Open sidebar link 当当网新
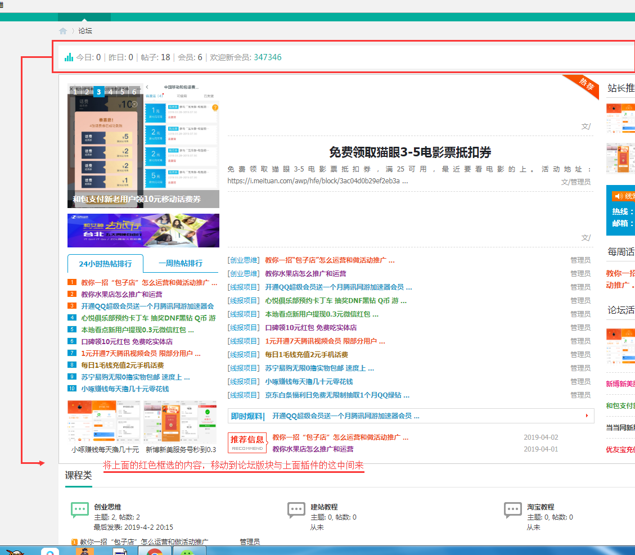635x555 pixels. tap(620, 427)
